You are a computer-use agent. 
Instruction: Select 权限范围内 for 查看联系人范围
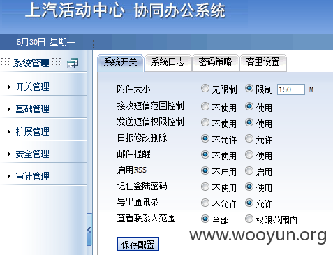pyautogui.click(x=249, y=219)
